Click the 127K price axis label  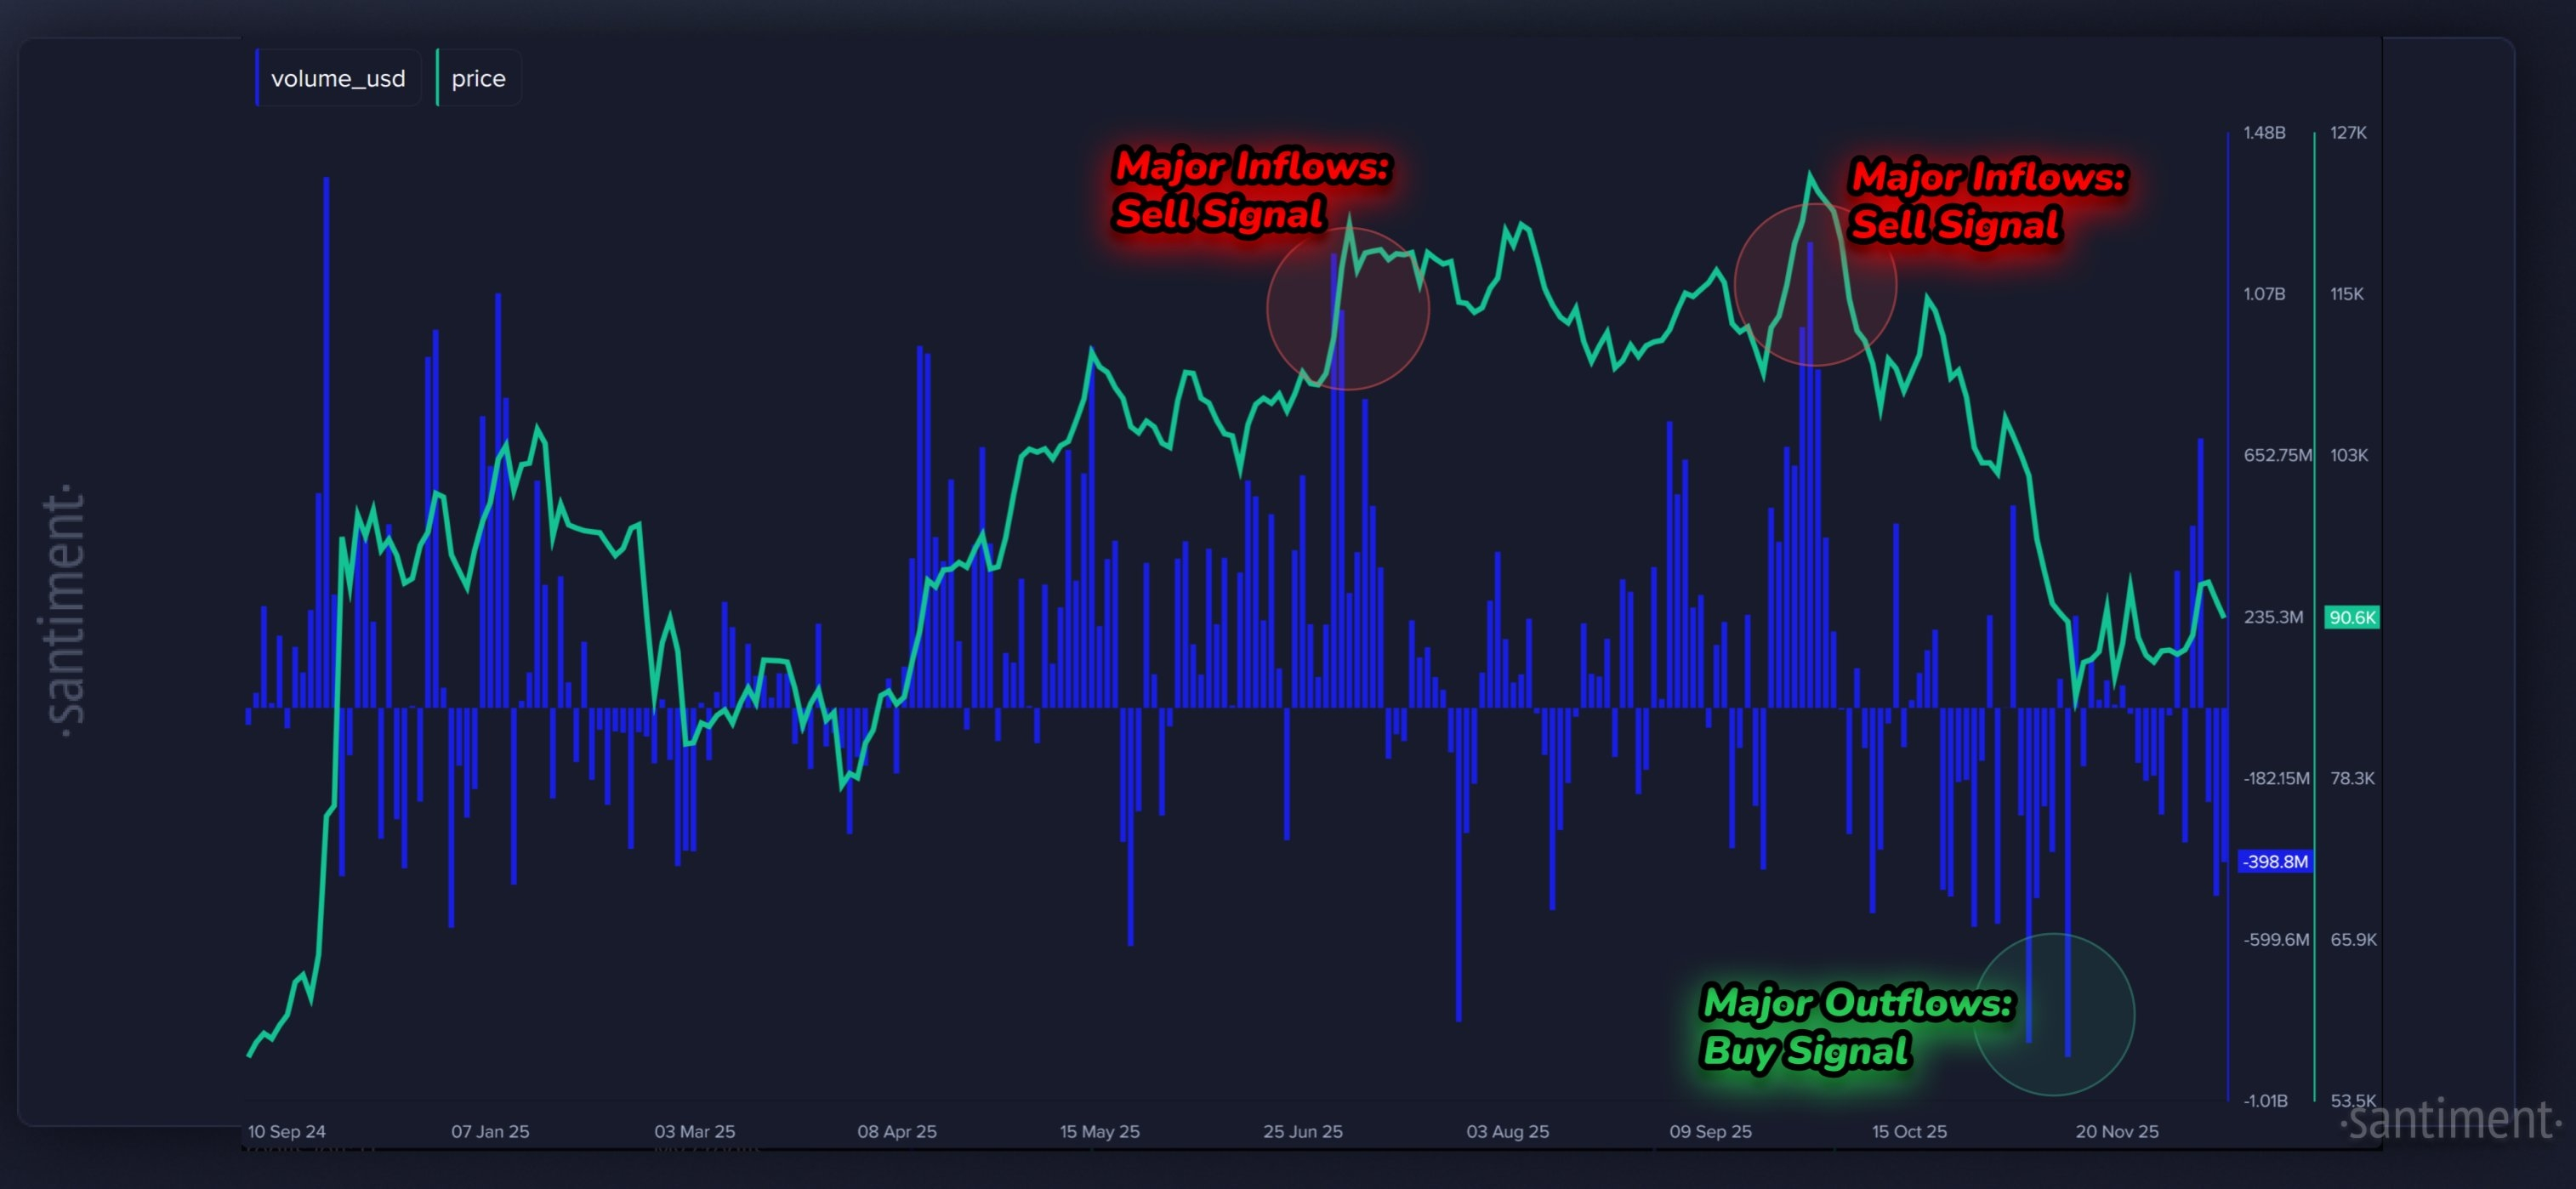(2347, 132)
